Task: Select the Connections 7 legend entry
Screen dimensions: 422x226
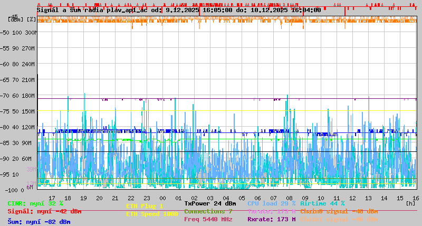Action: click(x=208, y=211)
